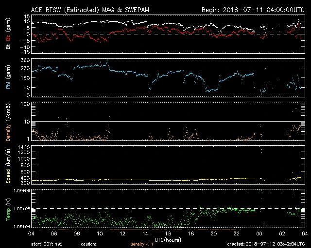The width and height of the screenshot is (311, 248).
Task: Click the Phi (gsm) axis label
Action: [x=8, y=78]
